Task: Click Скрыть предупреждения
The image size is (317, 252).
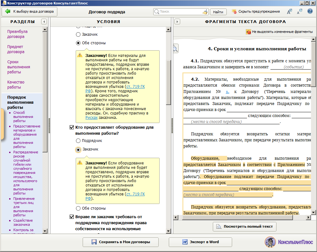Action: pos(259,11)
